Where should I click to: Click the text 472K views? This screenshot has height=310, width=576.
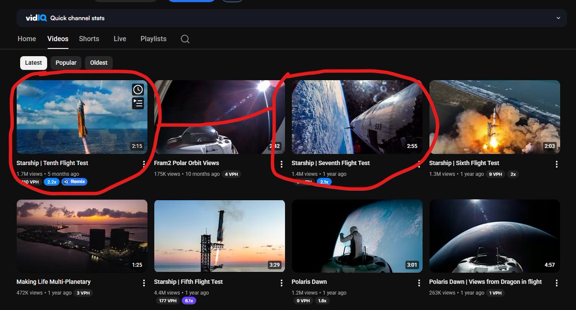(30, 293)
